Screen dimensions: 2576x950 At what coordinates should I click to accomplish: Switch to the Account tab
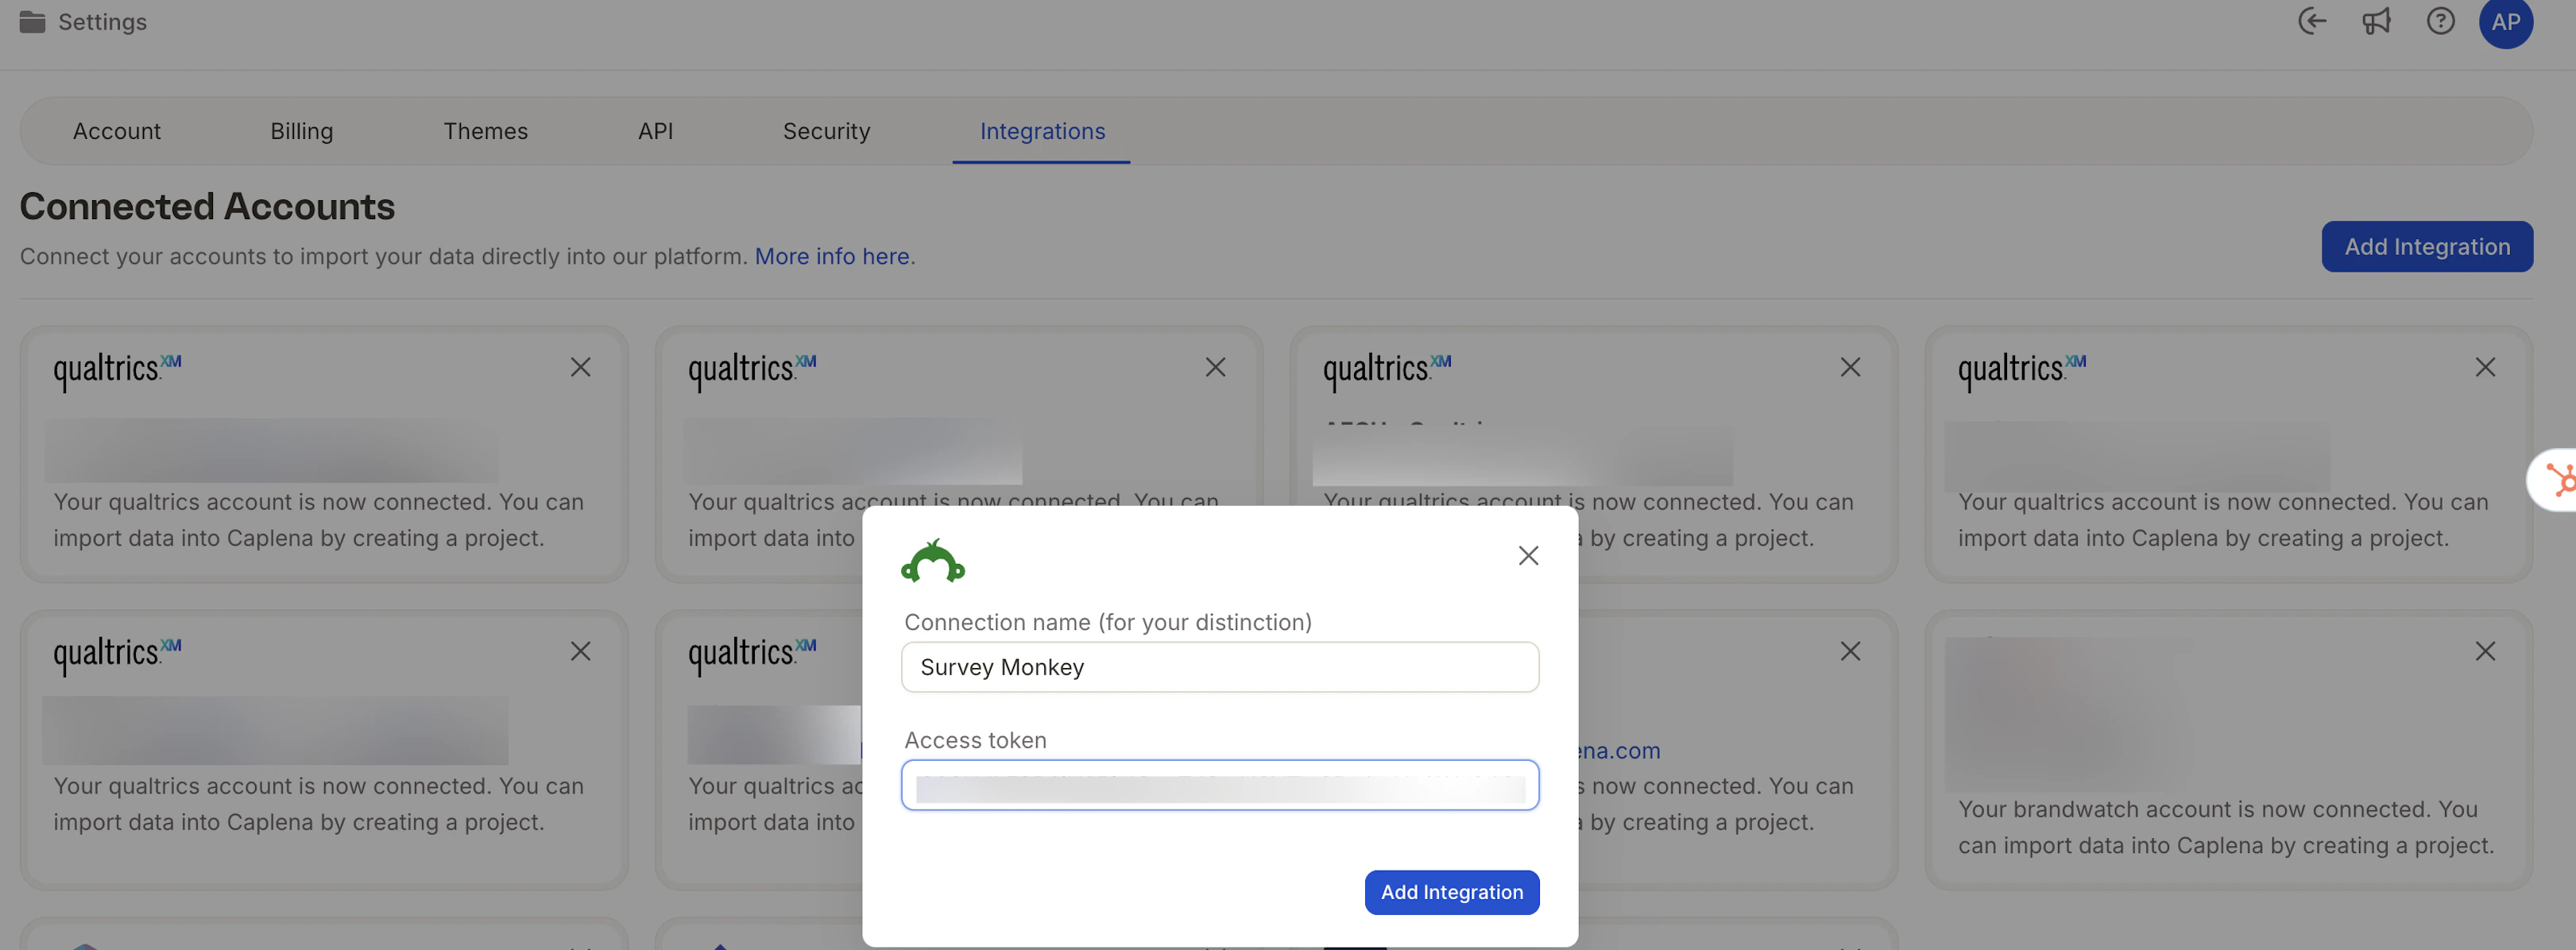[x=116, y=131]
